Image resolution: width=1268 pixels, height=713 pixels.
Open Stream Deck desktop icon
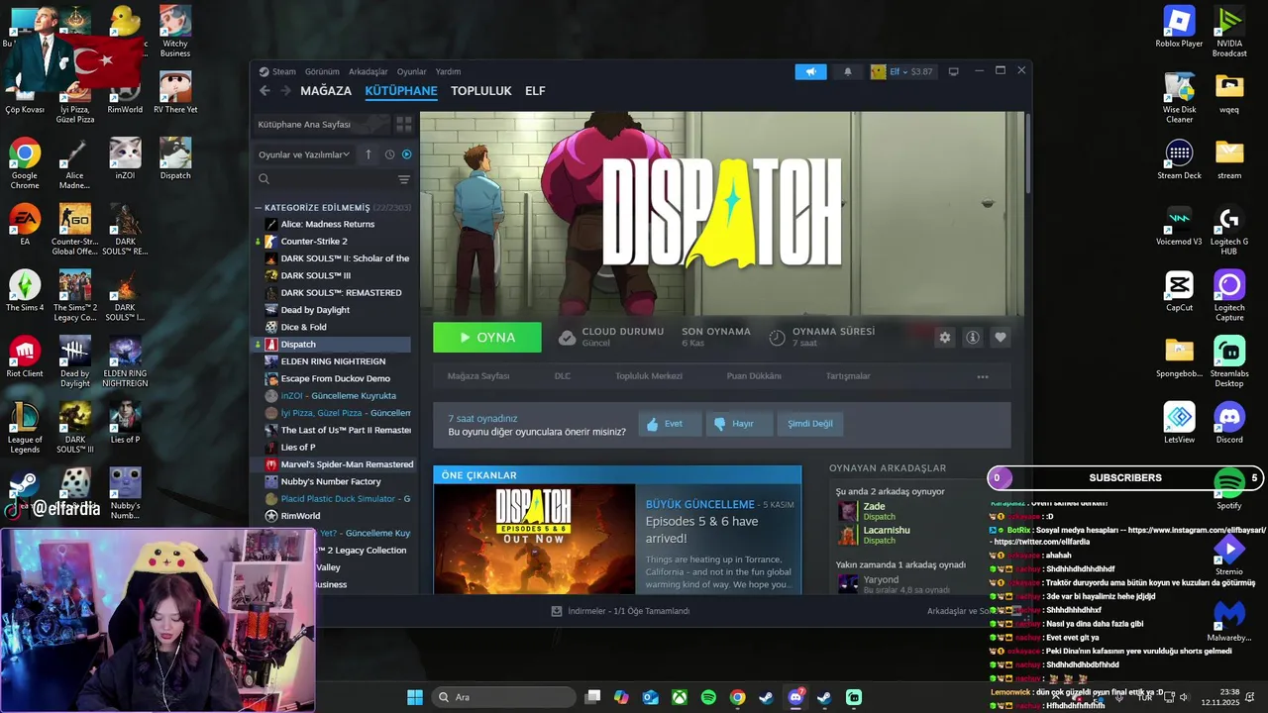pos(1179,159)
